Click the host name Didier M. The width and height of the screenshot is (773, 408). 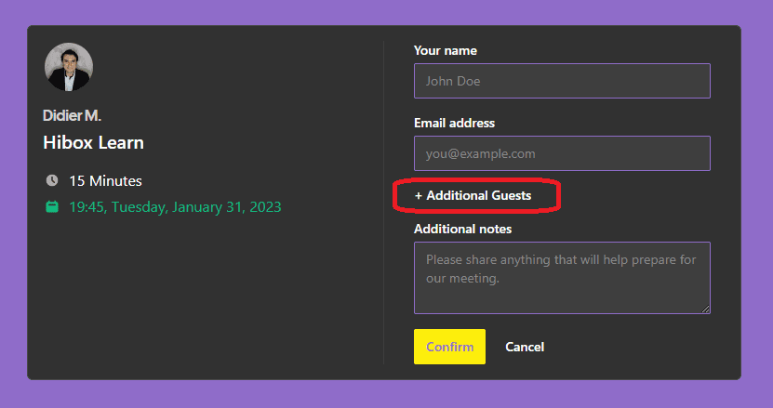coord(72,115)
